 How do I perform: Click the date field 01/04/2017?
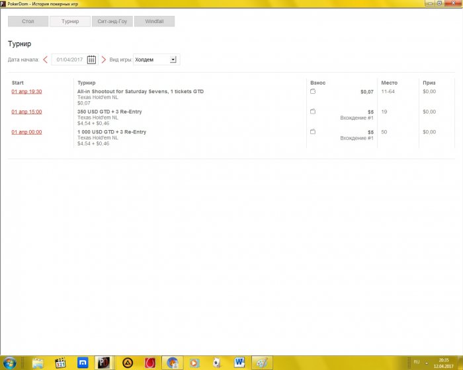click(x=69, y=59)
